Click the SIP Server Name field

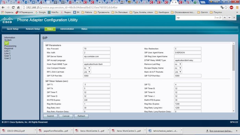coord(97,57)
